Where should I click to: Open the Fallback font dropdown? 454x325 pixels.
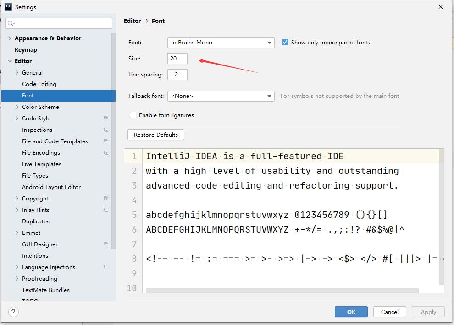(221, 96)
